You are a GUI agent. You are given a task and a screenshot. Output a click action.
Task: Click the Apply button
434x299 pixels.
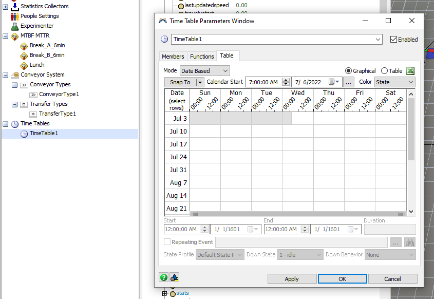pyautogui.click(x=291, y=279)
